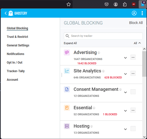Check the Hosting blocking checkbox
147x139 pixels.
coord(133,129)
